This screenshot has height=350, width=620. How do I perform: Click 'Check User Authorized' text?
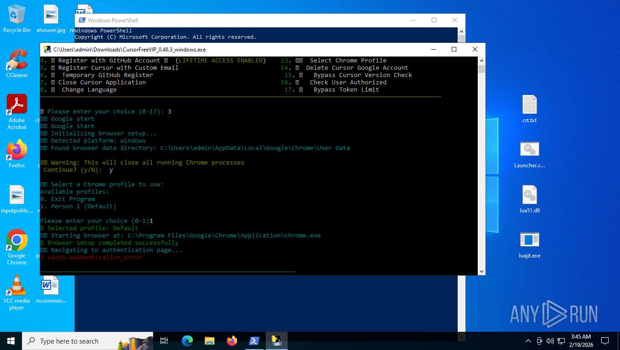[348, 82]
